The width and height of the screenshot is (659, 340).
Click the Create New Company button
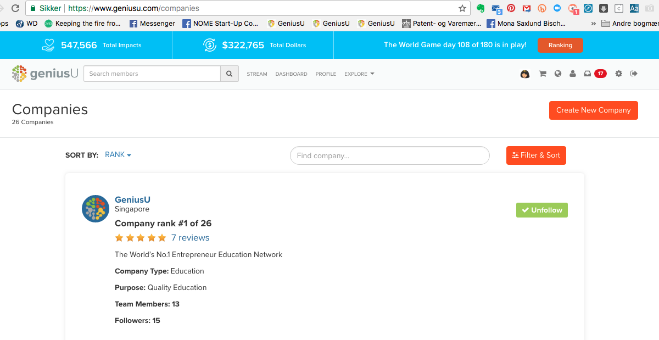click(594, 110)
